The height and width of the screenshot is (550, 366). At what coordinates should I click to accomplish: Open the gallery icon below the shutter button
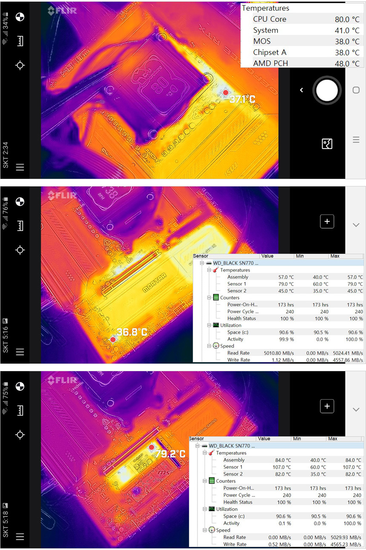pos(326,144)
